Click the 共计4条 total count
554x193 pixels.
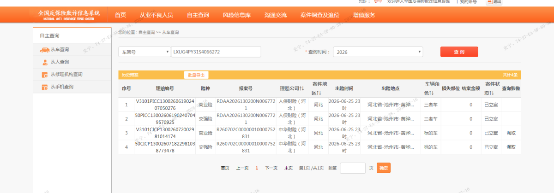click(x=511, y=75)
